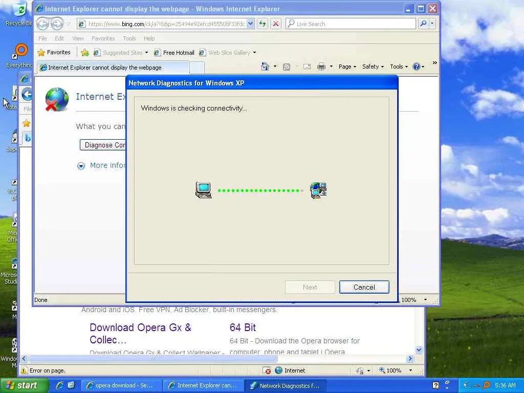Open the Page command menu
This screenshot has width=524, height=393.
[x=347, y=67]
